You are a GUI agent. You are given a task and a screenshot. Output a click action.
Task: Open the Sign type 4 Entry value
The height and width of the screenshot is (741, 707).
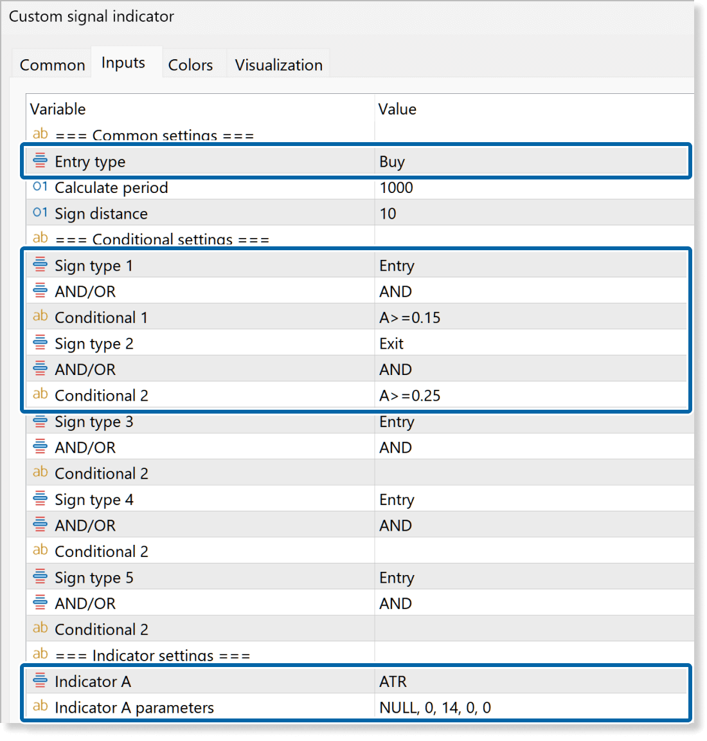click(530, 500)
